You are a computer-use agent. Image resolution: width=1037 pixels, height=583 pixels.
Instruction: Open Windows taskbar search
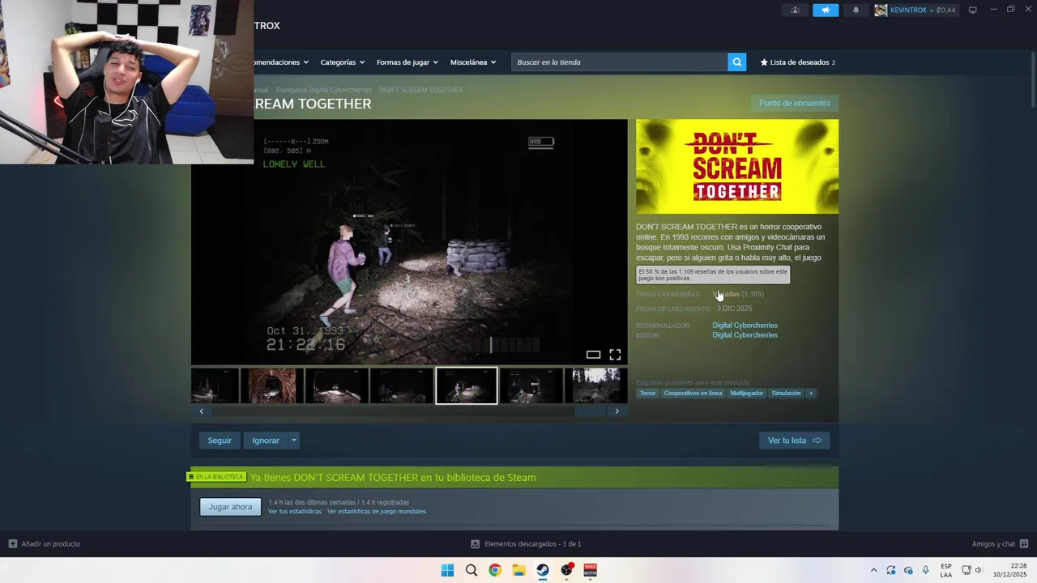472,570
